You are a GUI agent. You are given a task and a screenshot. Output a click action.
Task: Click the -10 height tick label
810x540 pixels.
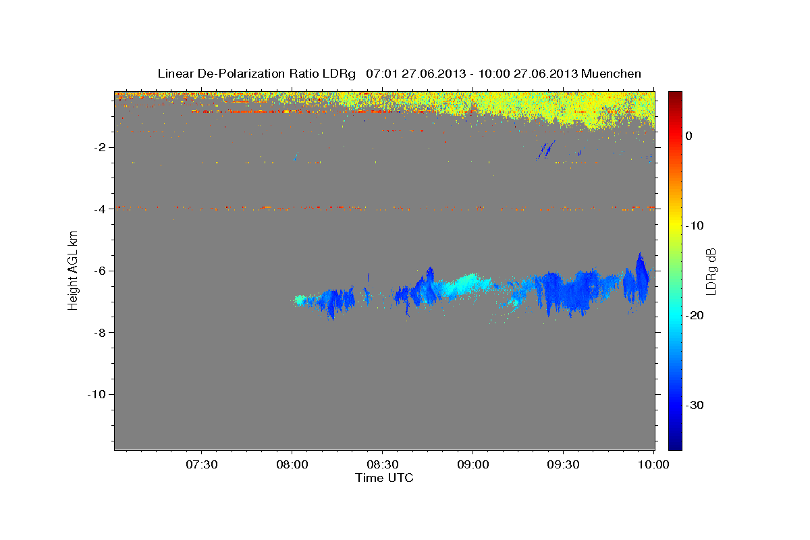97,394
